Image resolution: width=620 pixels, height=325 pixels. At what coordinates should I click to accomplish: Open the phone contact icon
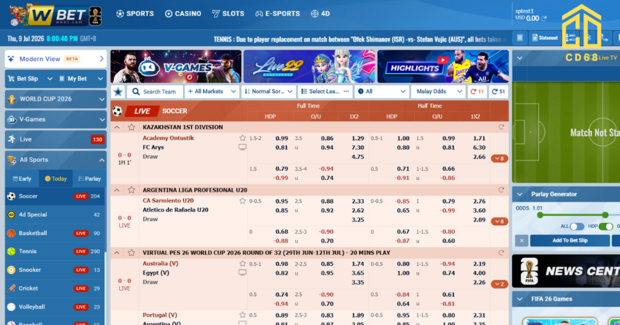pos(605,38)
